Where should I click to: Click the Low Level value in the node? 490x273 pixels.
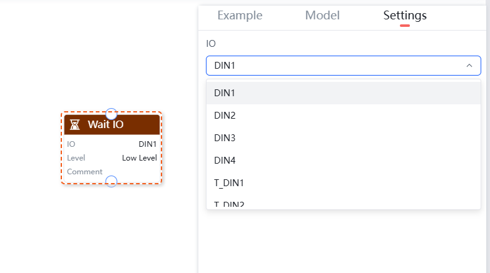pyautogui.click(x=139, y=158)
